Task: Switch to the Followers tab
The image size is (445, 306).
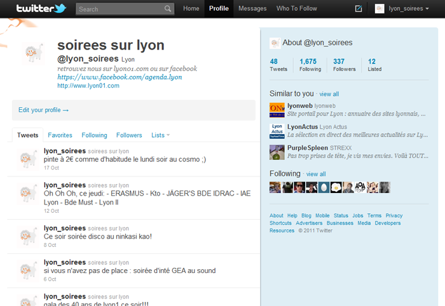Action: 129,135
